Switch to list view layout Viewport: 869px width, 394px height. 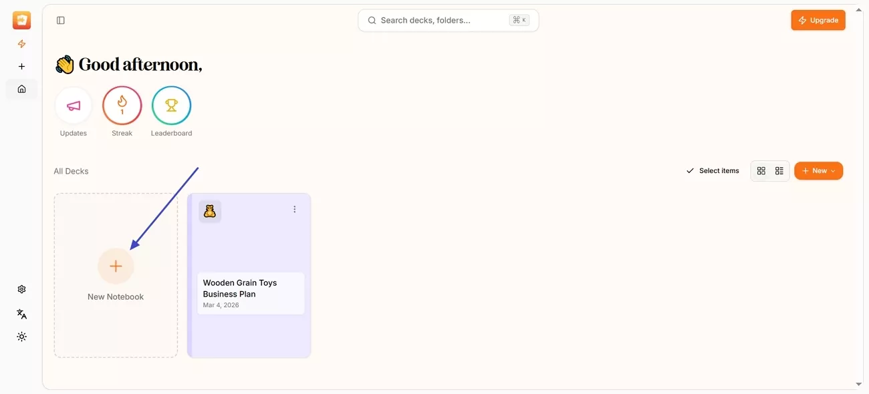pyautogui.click(x=778, y=170)
